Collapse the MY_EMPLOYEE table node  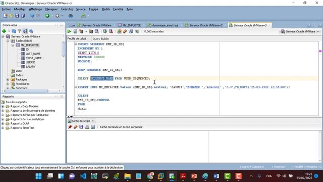pyautogui.click(x=13, y=45)
